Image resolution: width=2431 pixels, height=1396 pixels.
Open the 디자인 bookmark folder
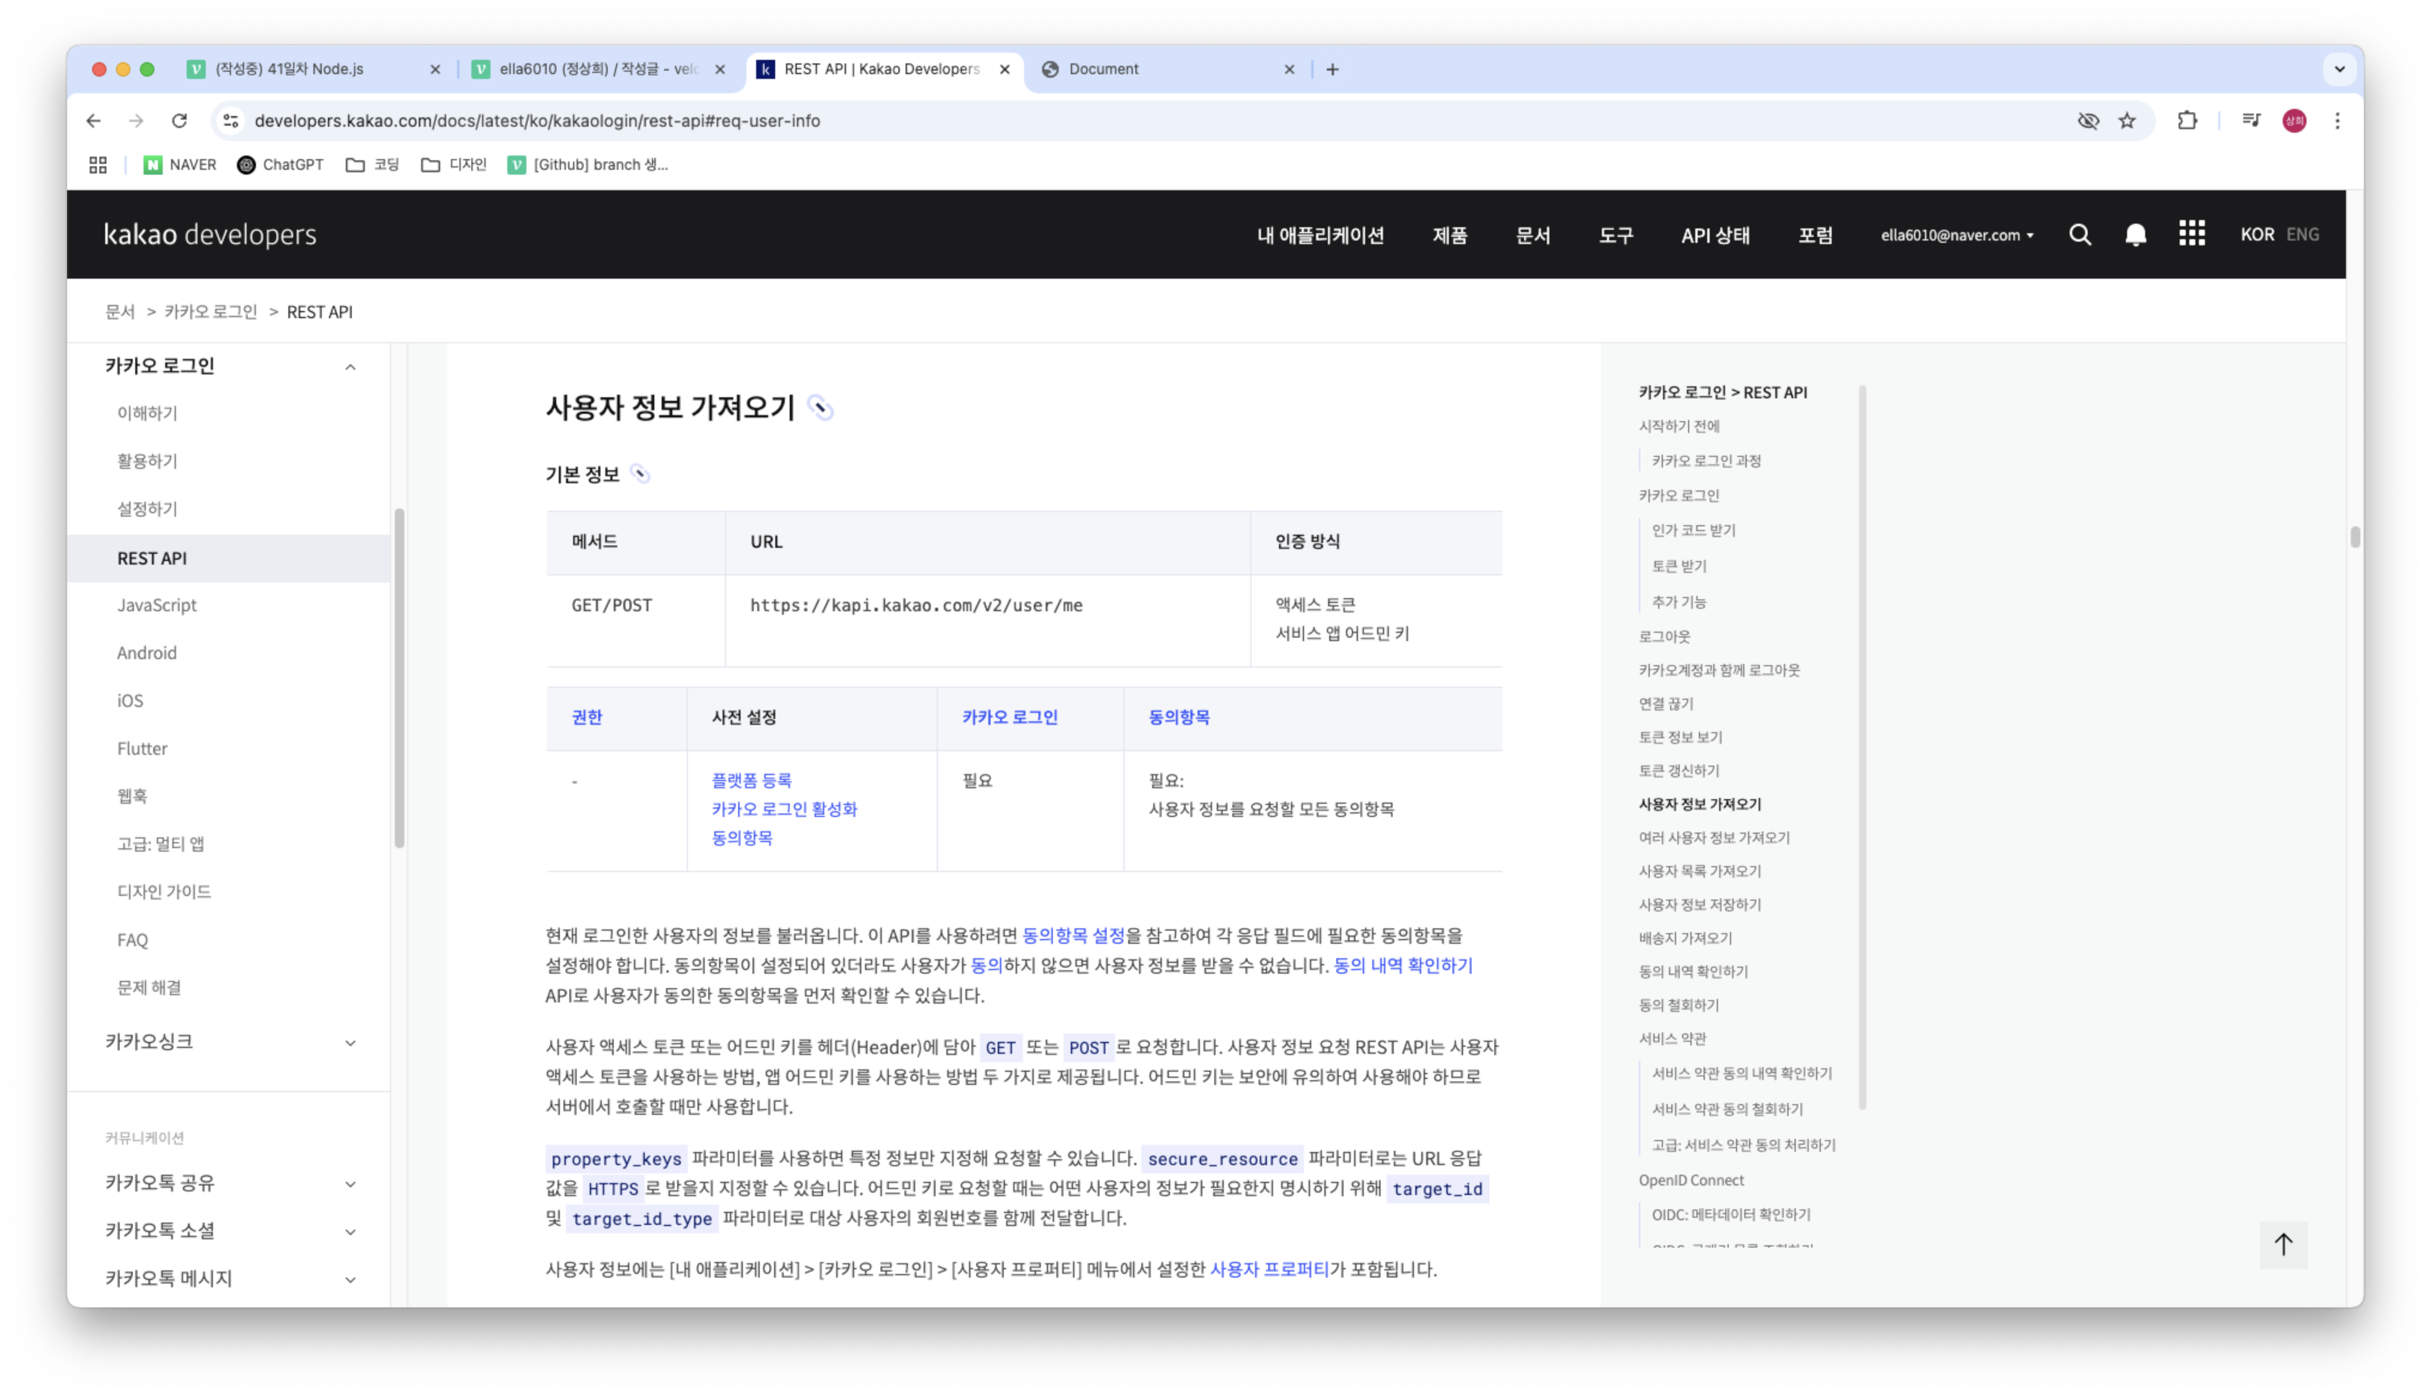pos(455,165)
